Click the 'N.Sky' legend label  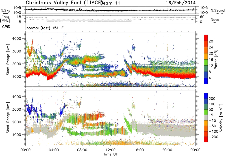[5, 10]
